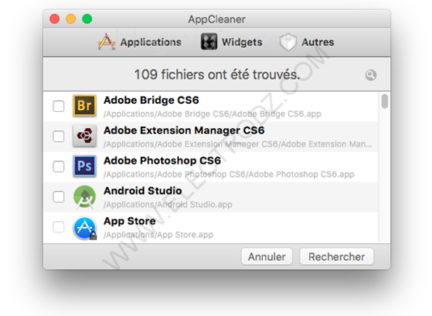Select the App Store name
This screenshot has height=316, width=432.
click(129, 221)
